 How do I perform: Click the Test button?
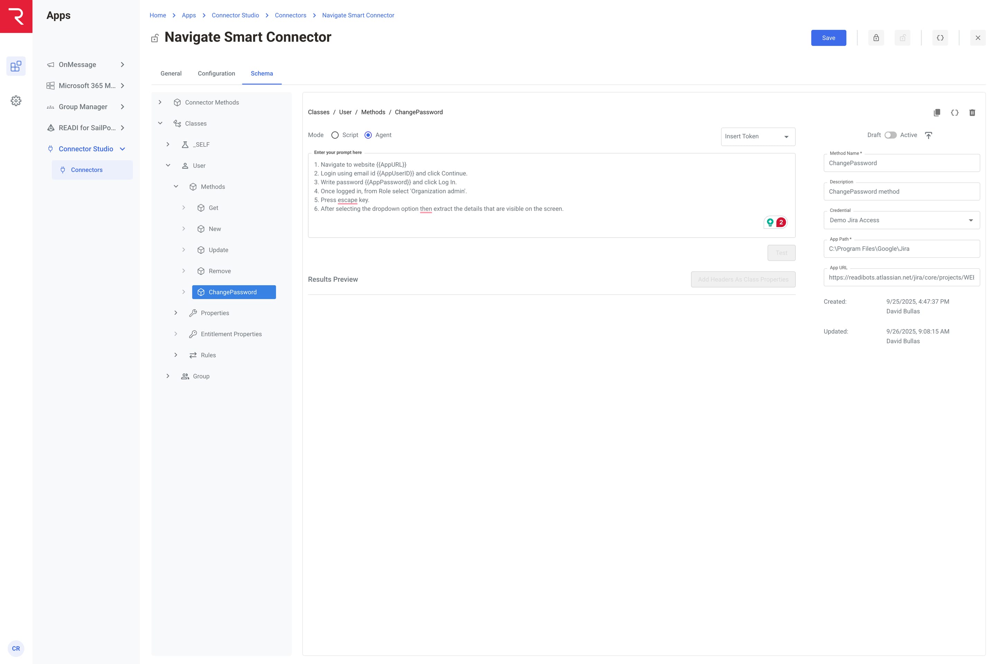[x=781, y=253]
